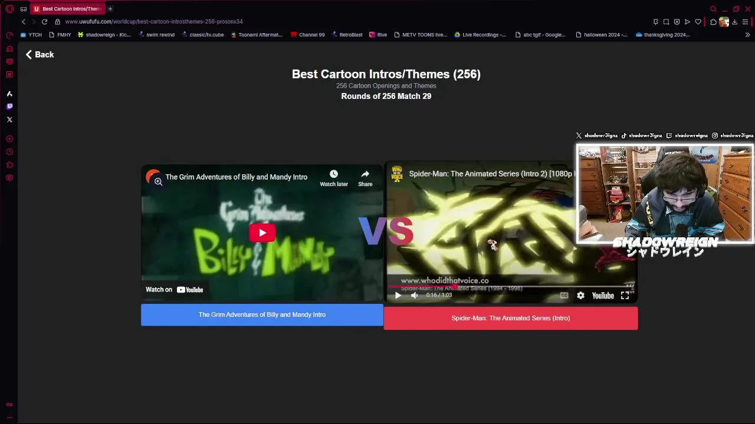Open the halloween 2024 bookmark
Viewport: 755px width, 424px height.
click(602, 35)
